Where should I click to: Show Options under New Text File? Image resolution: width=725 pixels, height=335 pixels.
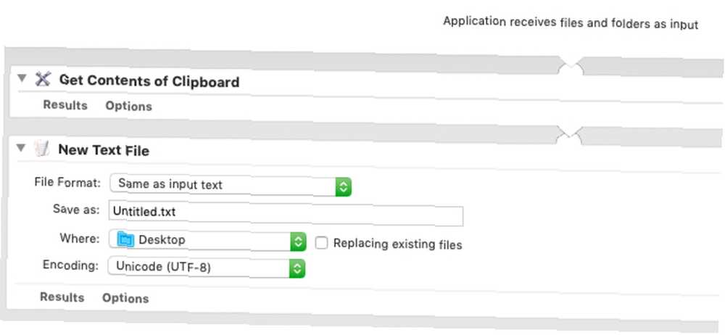(125, 298)
